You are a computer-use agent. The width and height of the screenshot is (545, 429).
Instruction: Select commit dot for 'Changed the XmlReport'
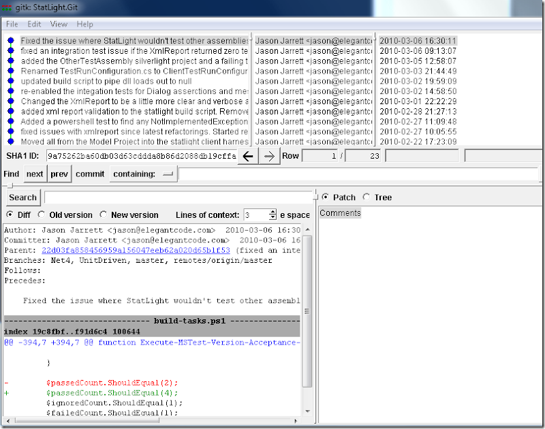pyautogui.click(x=11, y=101)
